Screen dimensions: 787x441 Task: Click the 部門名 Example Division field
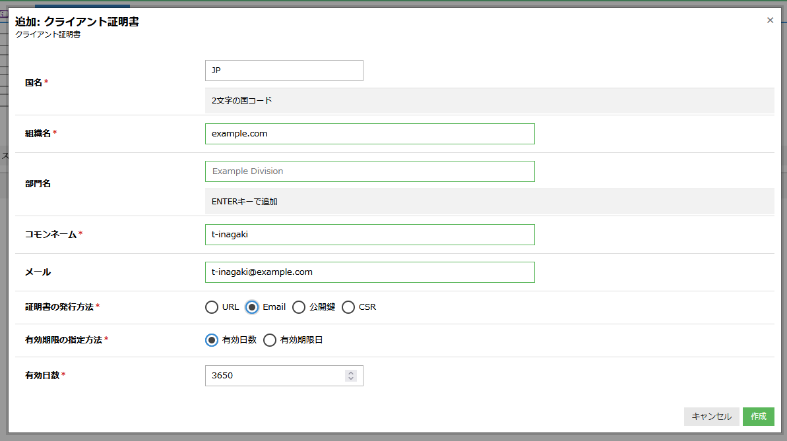pos(369,171)
